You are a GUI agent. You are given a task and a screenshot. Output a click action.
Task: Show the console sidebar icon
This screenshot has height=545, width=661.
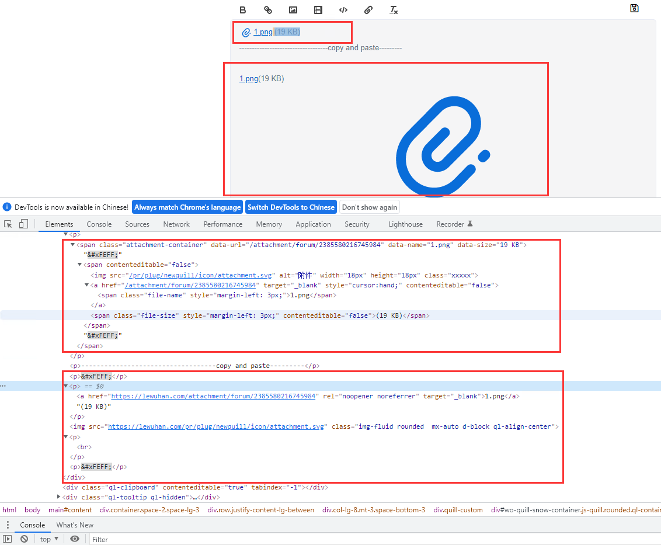coord(7,539)
